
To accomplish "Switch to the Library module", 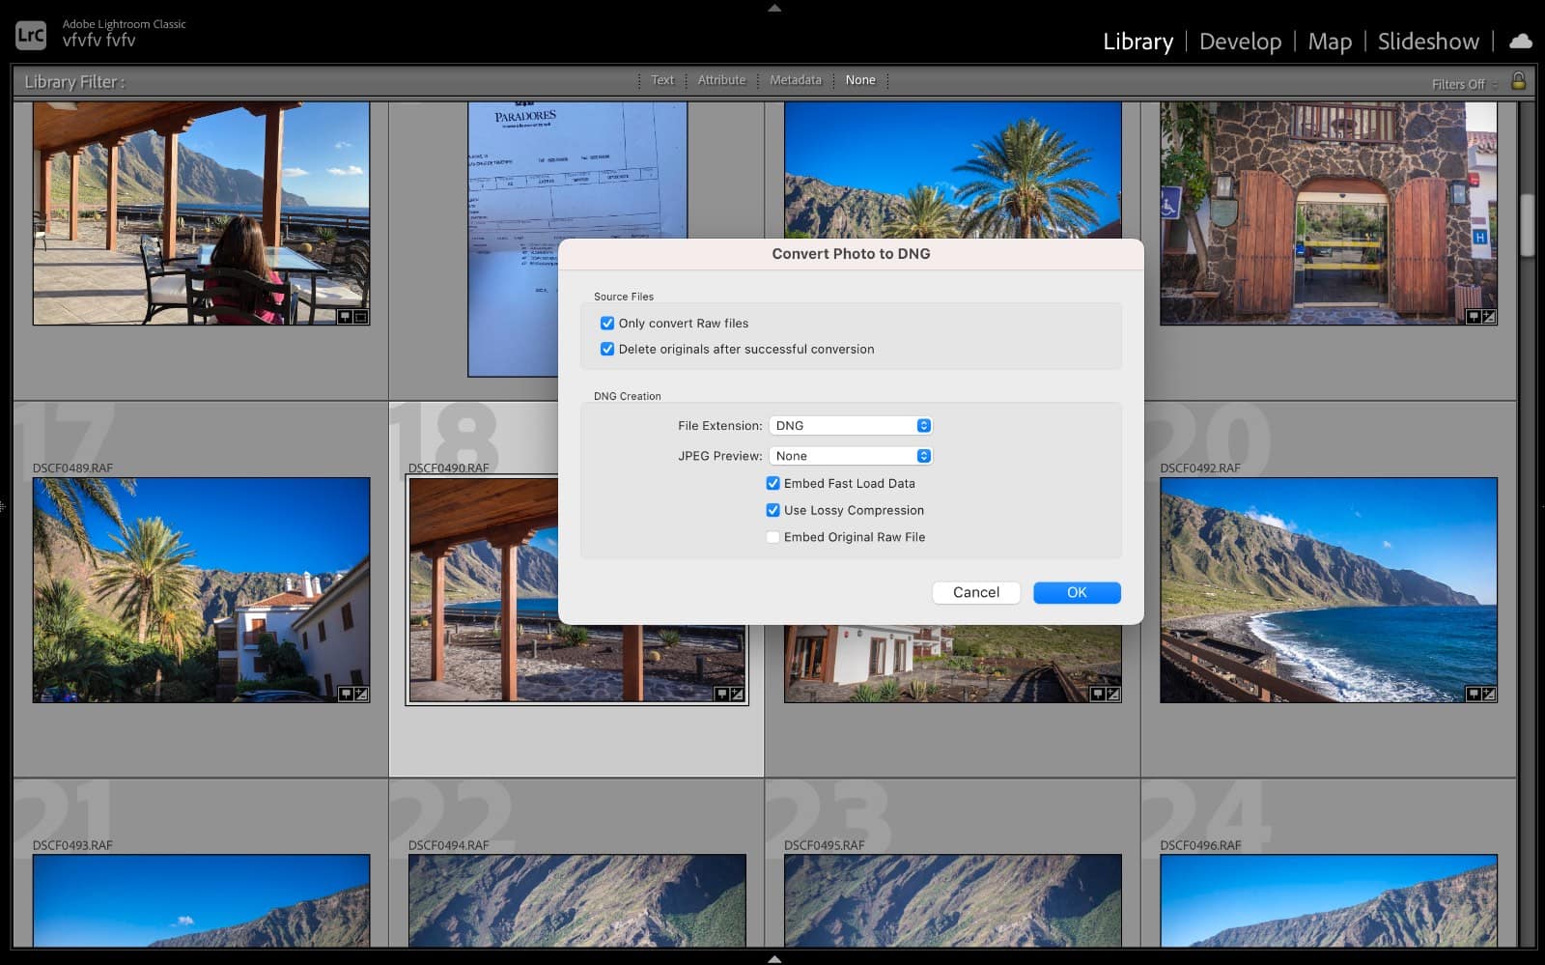I will click(1138, 42).
